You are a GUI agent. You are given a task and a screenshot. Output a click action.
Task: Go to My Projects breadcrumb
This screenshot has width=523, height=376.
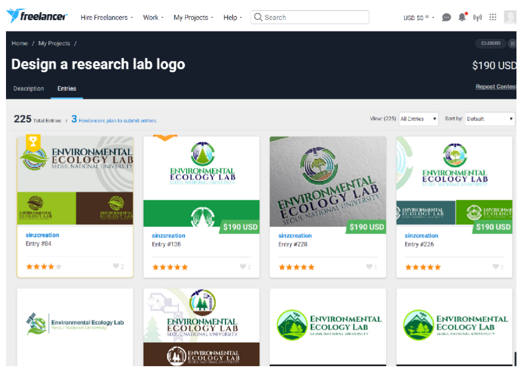click(x=54, y=43)
